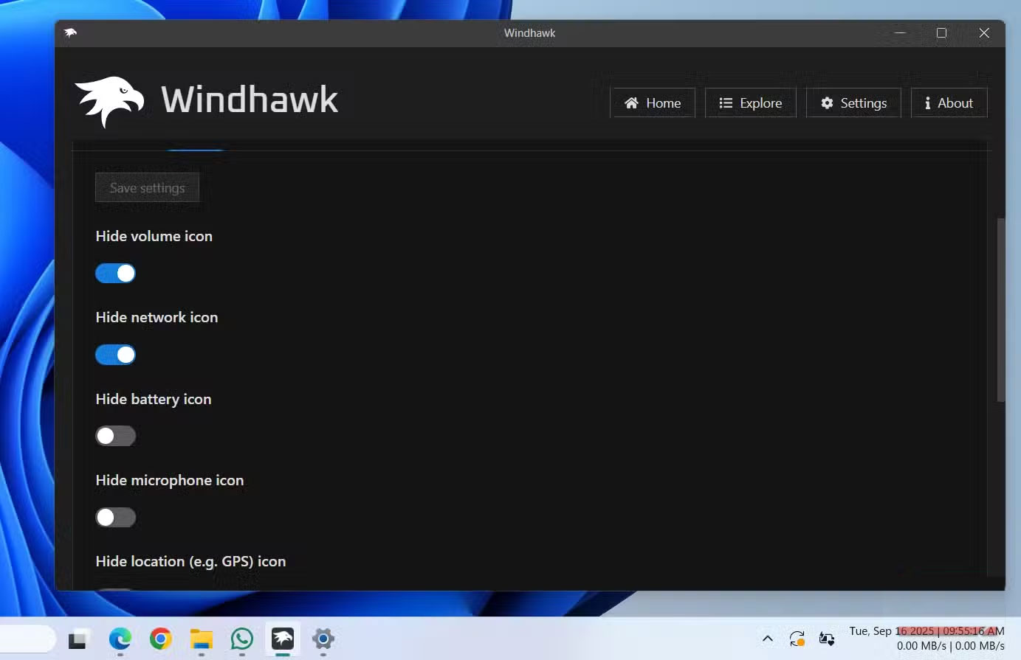Click the sync status tray icon

797,639
